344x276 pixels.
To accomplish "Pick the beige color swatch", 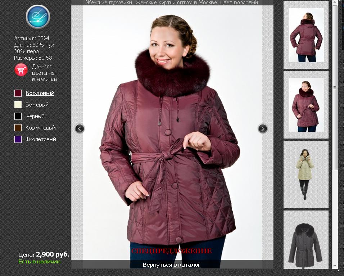I will (18, 105).
